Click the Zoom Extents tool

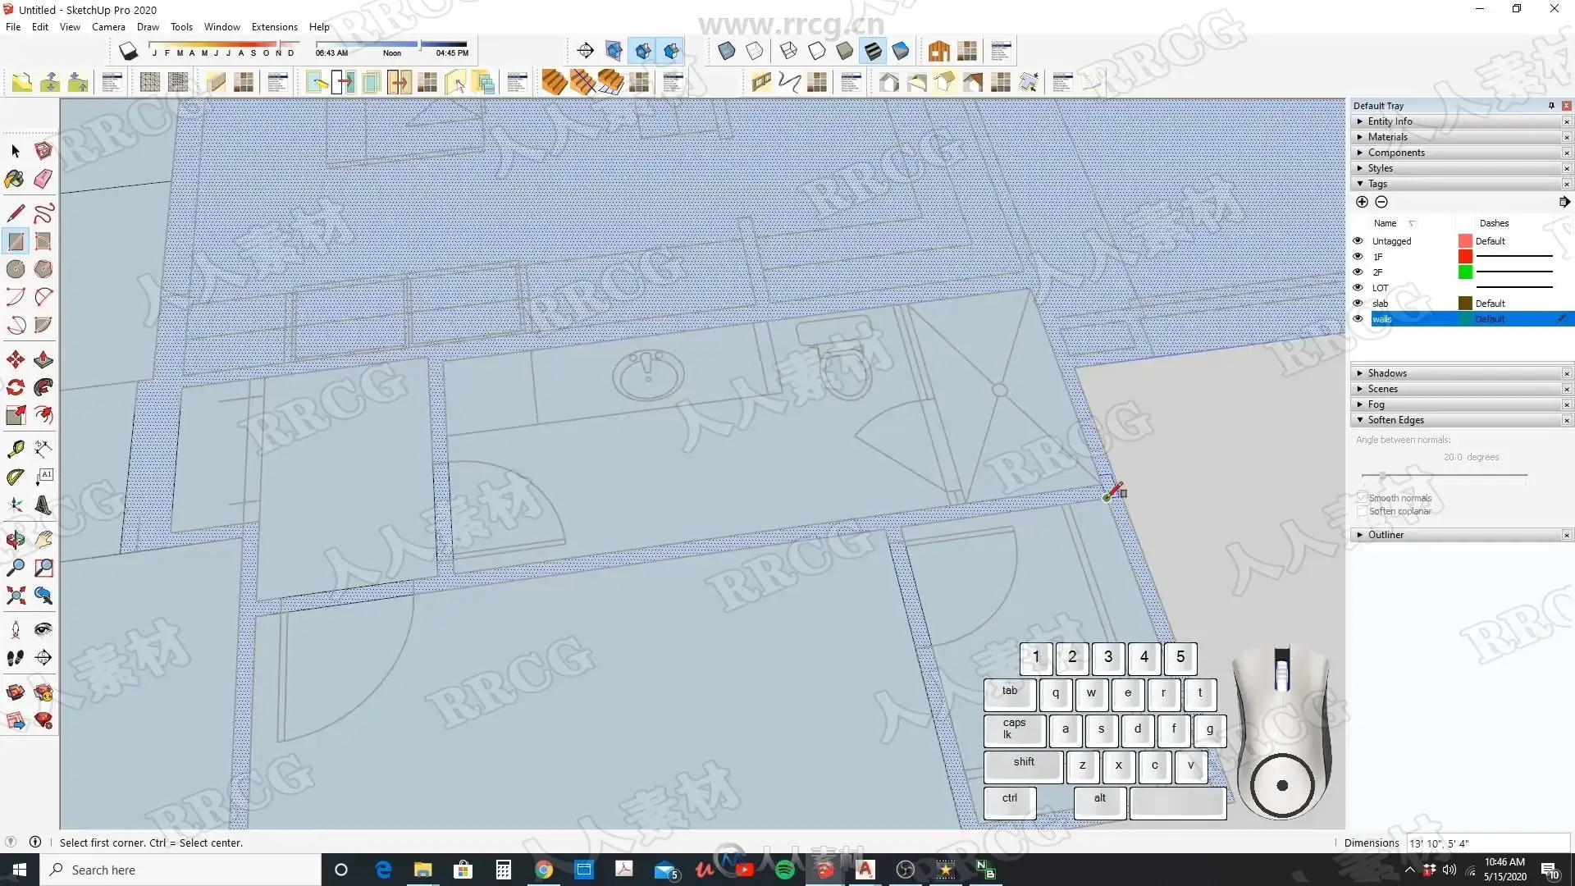16,596
